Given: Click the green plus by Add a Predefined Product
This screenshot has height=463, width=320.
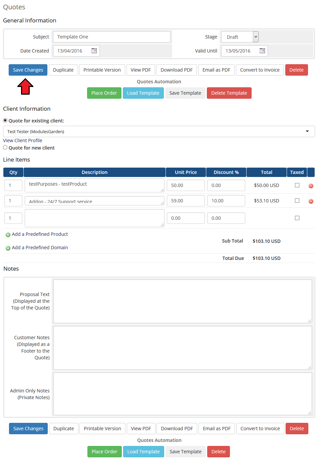Looking at the screenshot, I should click(x=8, y=235).
